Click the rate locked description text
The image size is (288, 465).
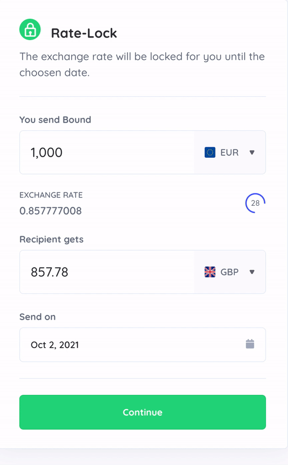142,64
